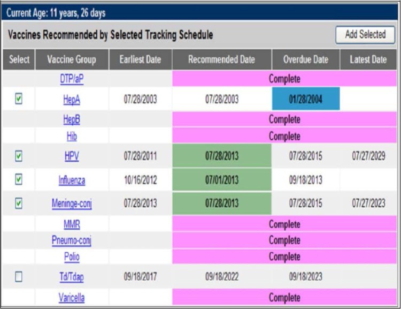Open the HepA vaccine link
This screenshot has width=401, height=309.
(x=72, y=100)
